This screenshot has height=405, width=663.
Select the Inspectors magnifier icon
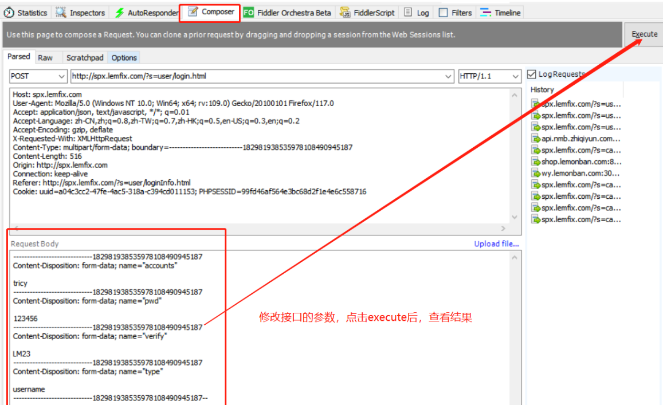(x=60, y=12)
